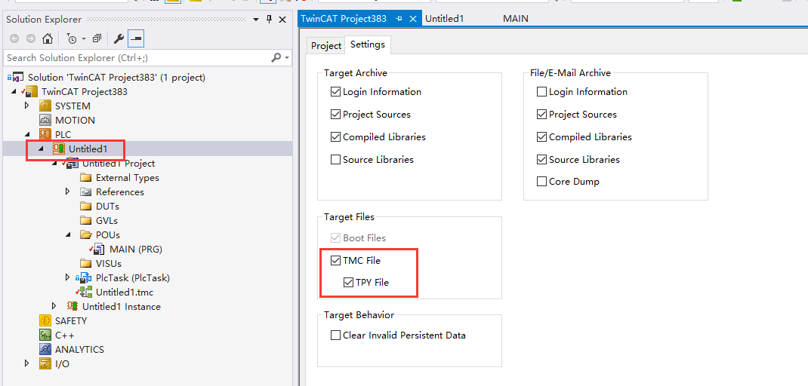Click the SAFETY node icon
Viewport: 808px width, 386px height.
45,320
